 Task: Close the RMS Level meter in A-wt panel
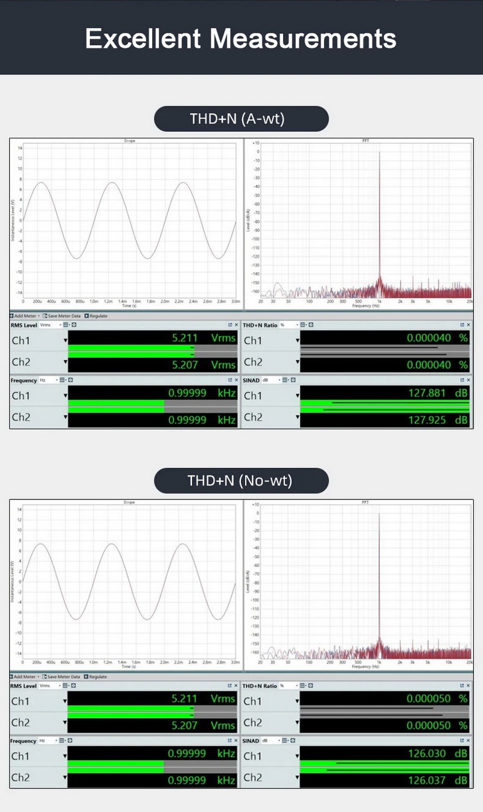(235, 325)
